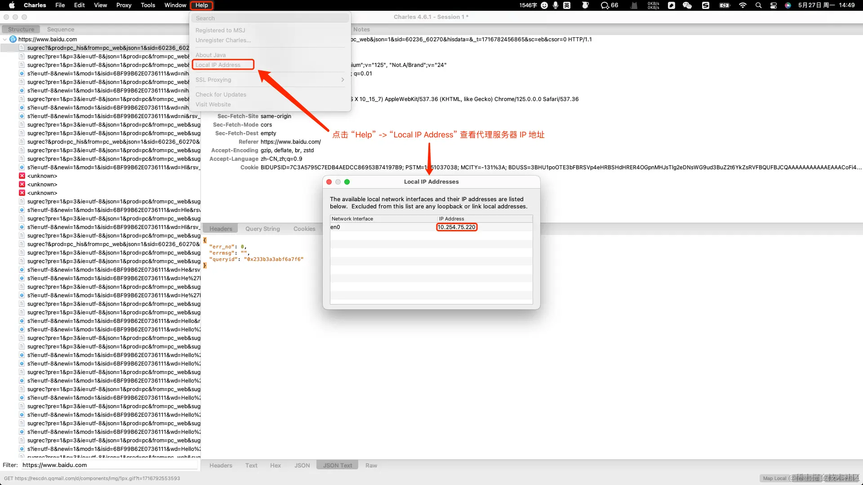The width and height of the screenshot is (863, 485).
Task: Click the cat icon in menu bar
Action: point(634,5)
